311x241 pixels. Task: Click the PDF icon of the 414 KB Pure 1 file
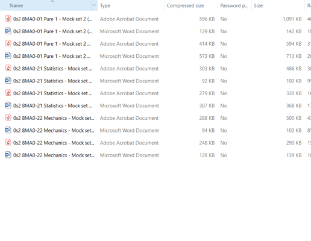click(8, 43)
